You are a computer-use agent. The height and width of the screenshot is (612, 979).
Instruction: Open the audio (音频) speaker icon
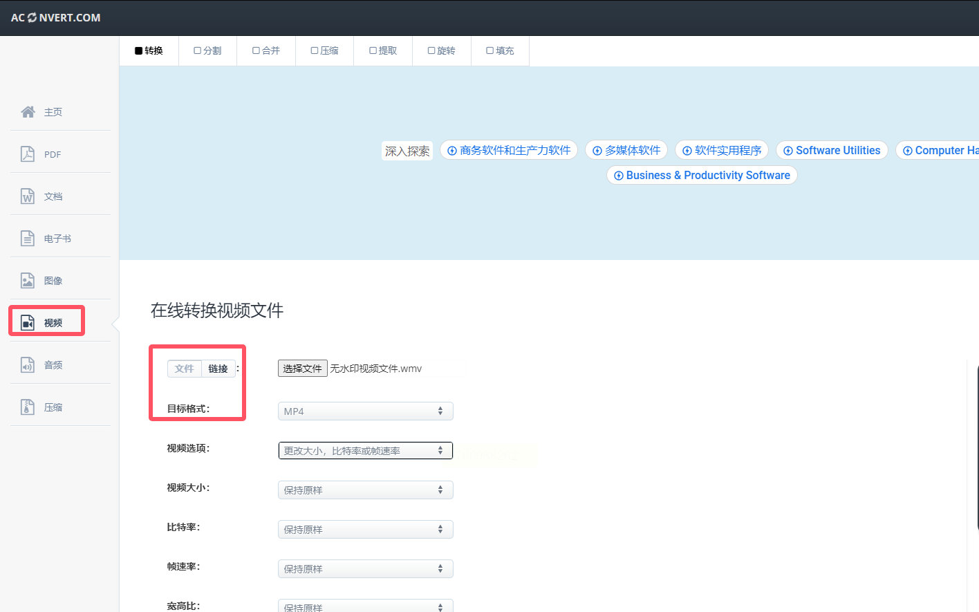(28, 365)
